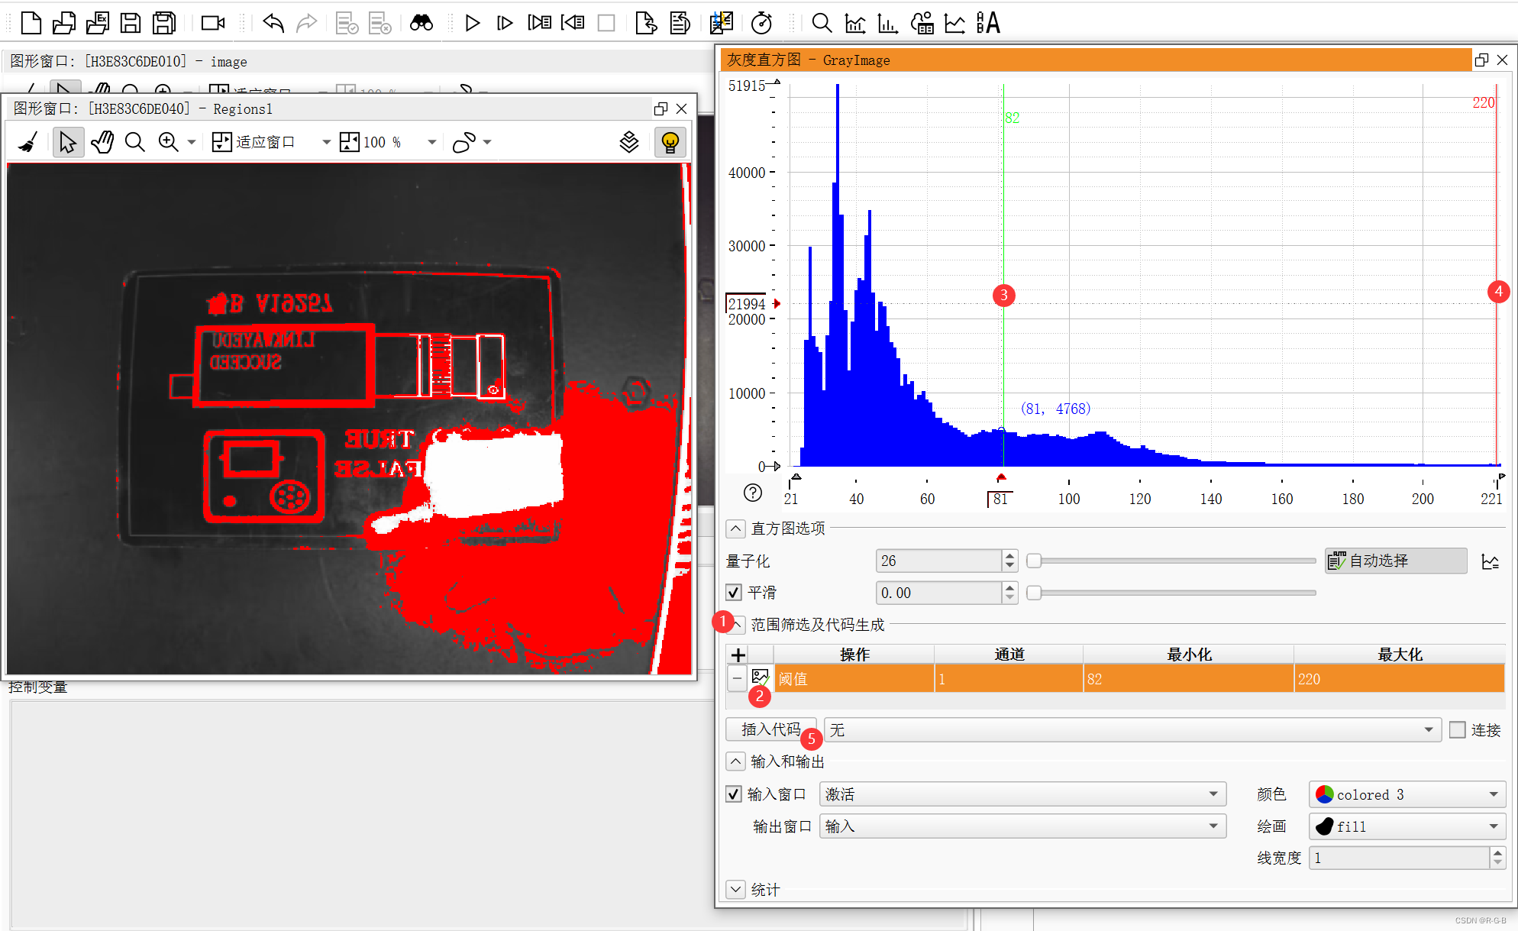Open the zoom window magnifier in main toolbar
The width and height of the screenshot is (1518, 931).
pos(822,23)
